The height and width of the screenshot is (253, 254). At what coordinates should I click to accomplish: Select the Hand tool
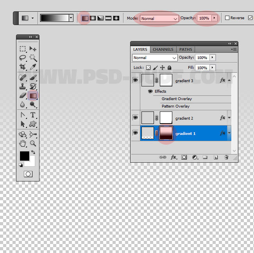tap(23, 144)
